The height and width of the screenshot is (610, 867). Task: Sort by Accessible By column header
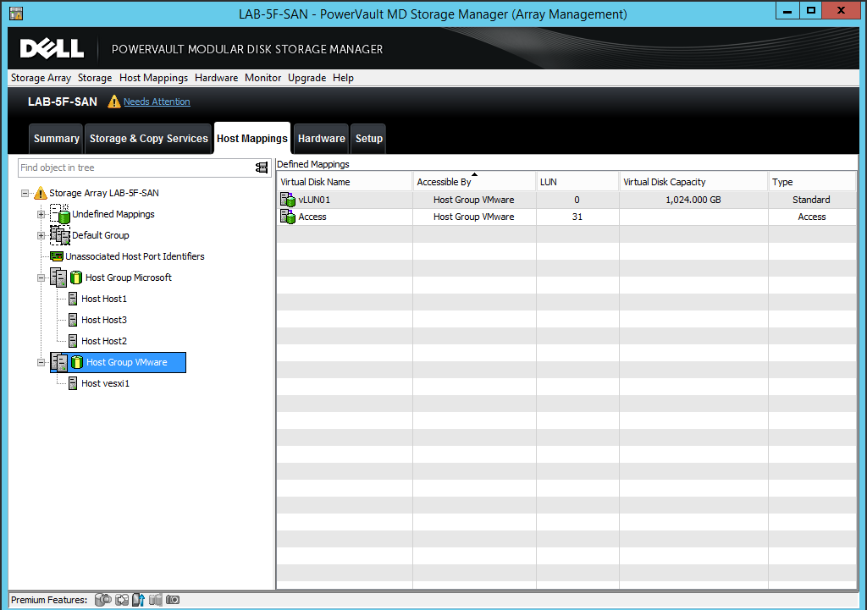474,182
